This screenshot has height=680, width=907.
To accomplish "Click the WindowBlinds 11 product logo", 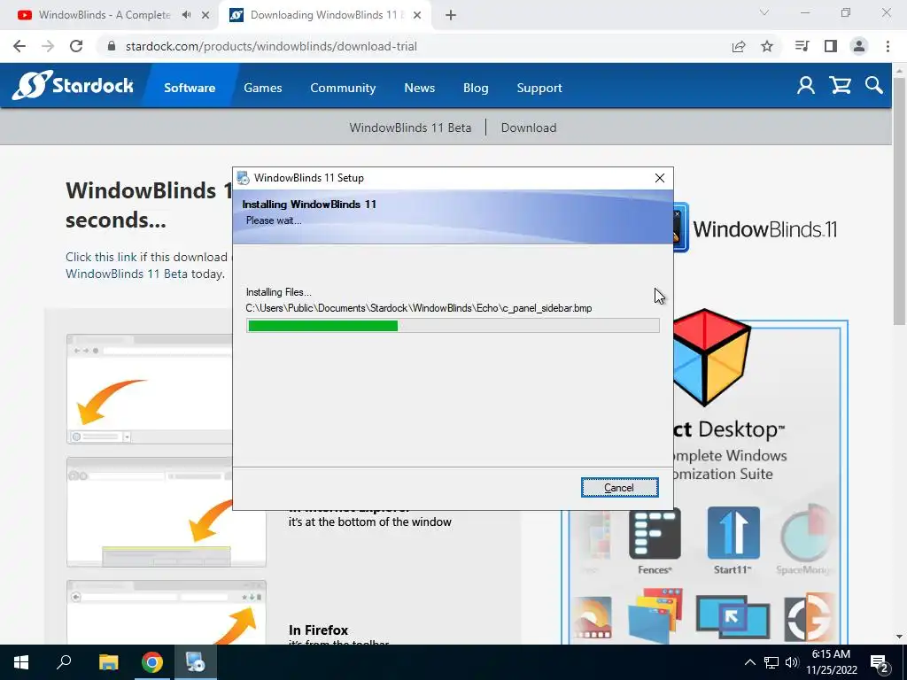I will coord(755,229).
